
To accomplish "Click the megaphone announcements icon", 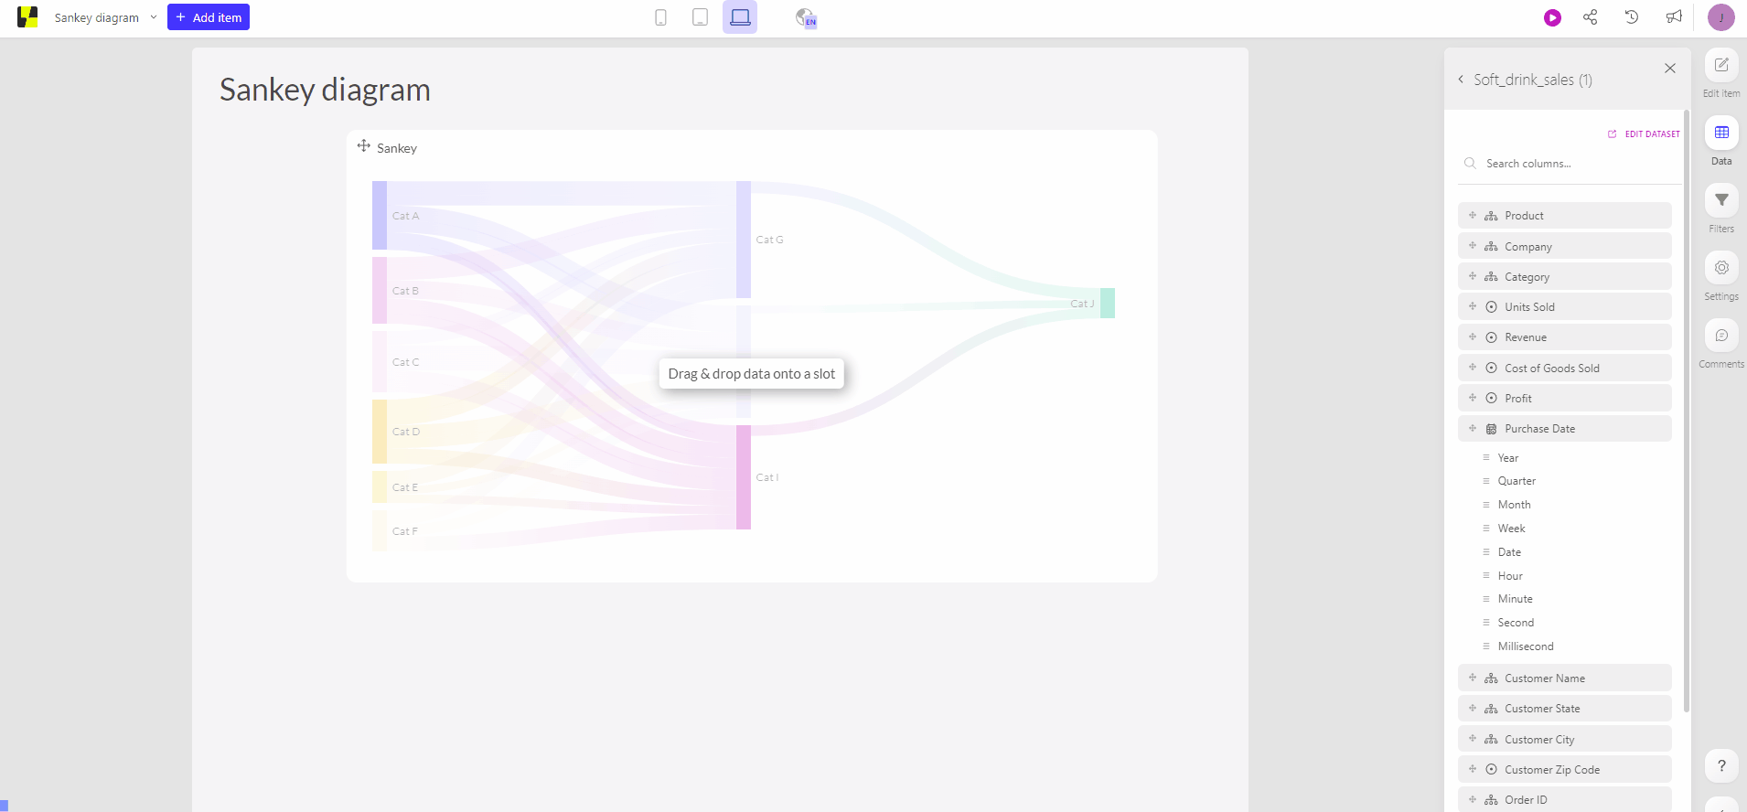I will point(1674,17).
